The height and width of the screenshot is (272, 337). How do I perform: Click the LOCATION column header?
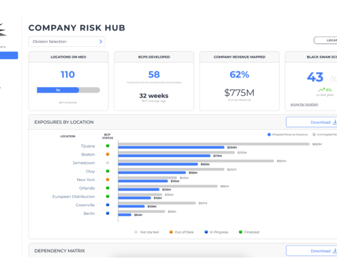67,136
